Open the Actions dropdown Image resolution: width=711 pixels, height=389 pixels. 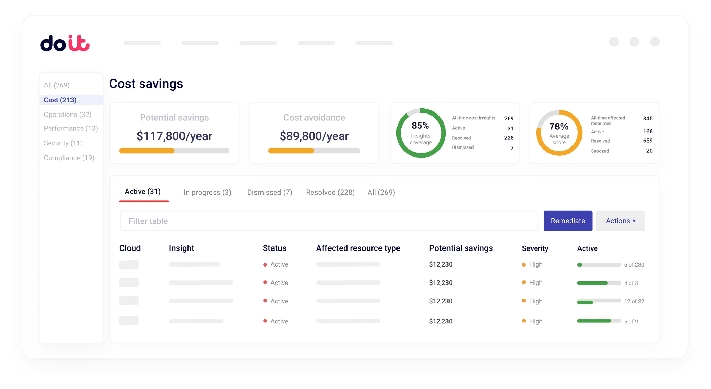coord(620,221)
